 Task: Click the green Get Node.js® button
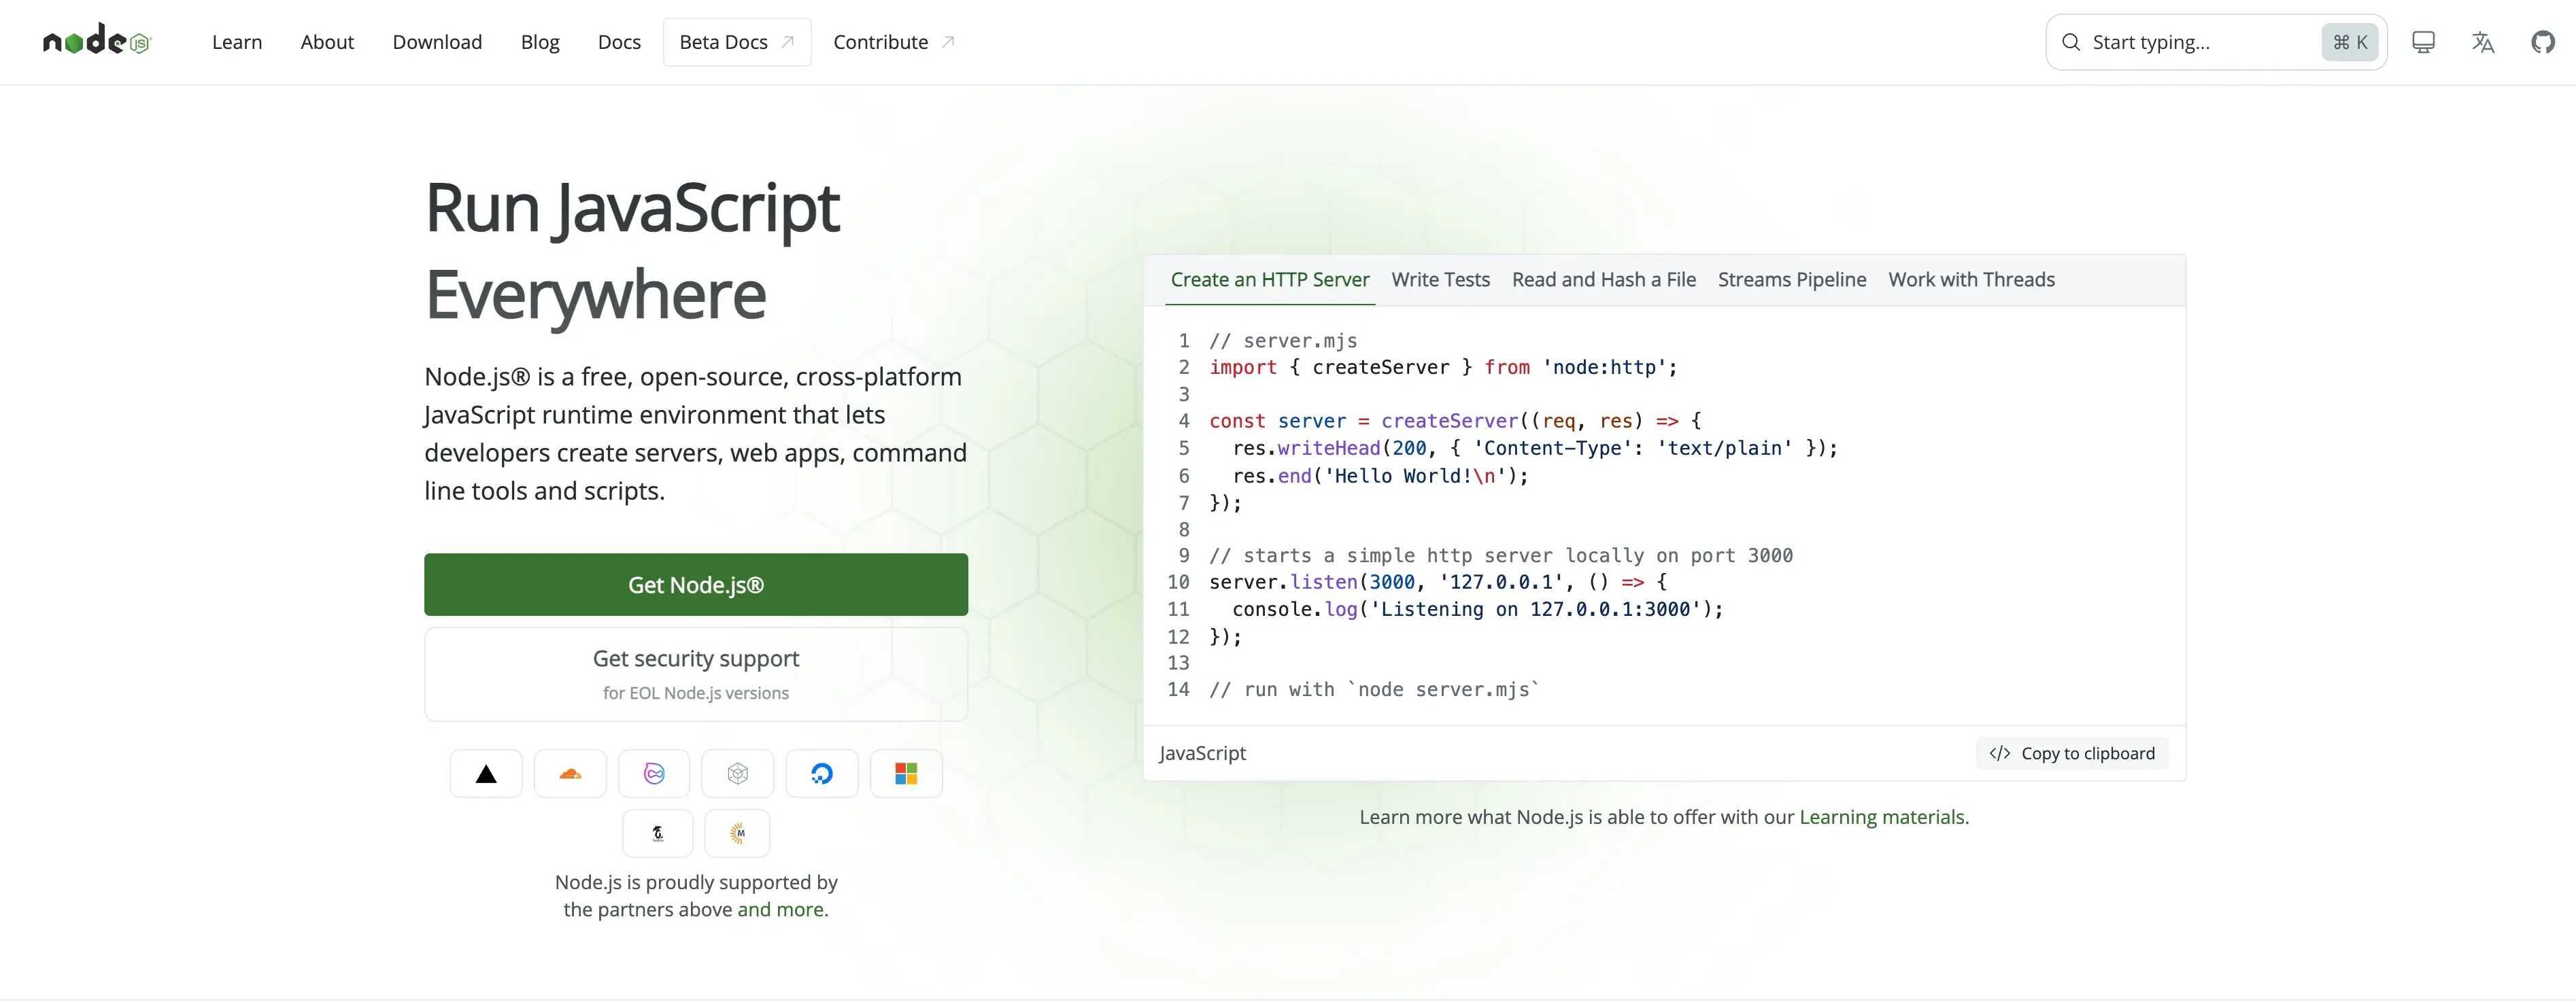point(696,584)
